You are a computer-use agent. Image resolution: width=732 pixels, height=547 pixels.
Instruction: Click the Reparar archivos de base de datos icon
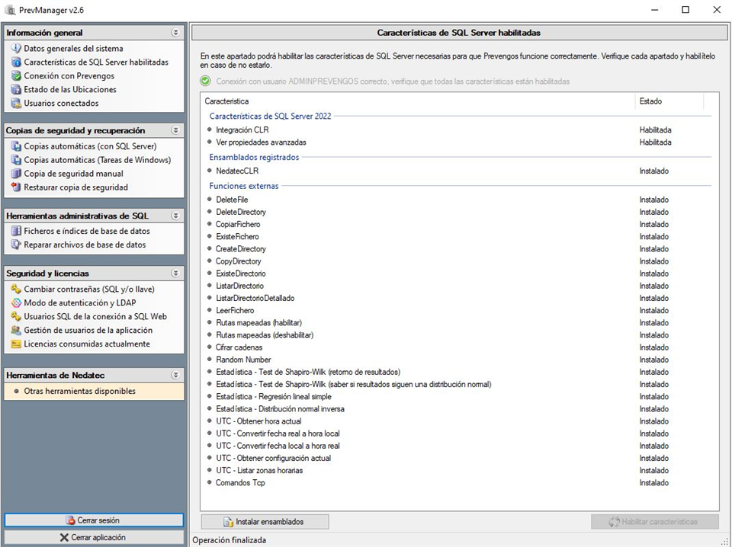coord(16,245)
